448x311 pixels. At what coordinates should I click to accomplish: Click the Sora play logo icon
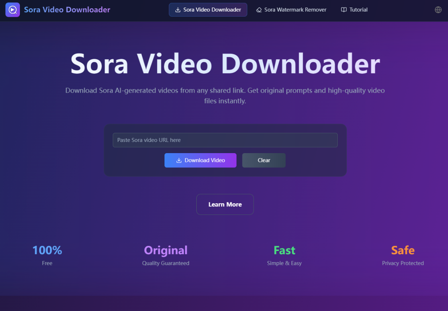(13, 9)
